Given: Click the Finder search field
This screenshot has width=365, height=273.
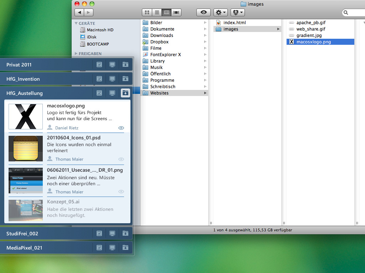Looking at the screenshot, I should pyautogui.click(x=354, y=12).
